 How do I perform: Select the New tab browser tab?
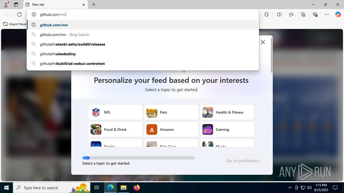tap(56, 5)
